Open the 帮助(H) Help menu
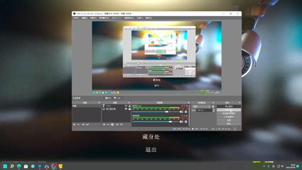Screen dimensions: 302x170 (148, 18)
